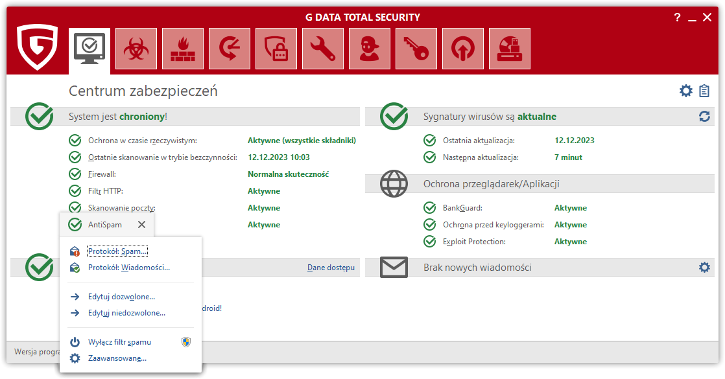The height and width of the screenshot is (379, 725).
Task: Click the Filtr HTTP entry
Action: (106, 191)
